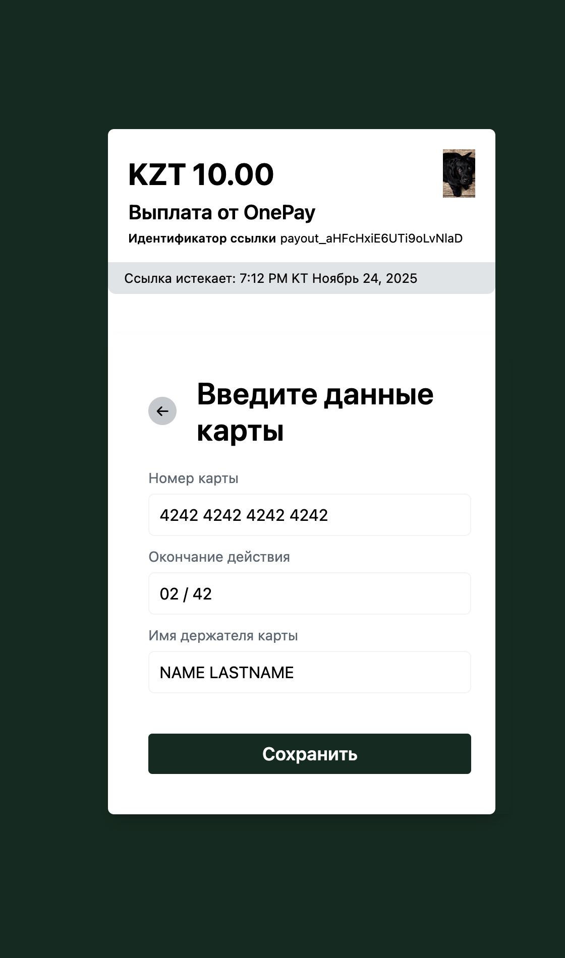
Task: Click the back arrow icon
Action: pos(162,411)
